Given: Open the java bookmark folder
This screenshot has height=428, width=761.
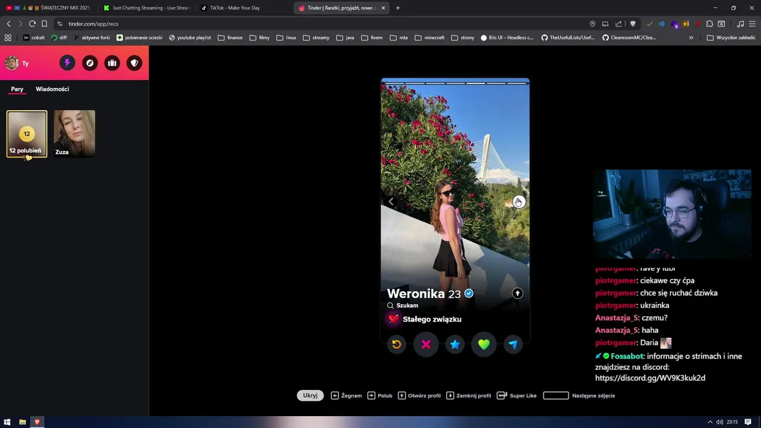Looking at the screenshot, I should pyautogui.click(x=345, y=37).
